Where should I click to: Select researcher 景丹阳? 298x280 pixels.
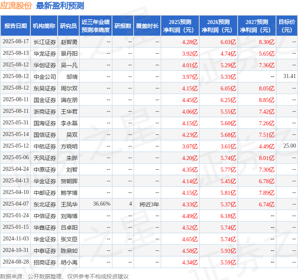coord(69,54)
